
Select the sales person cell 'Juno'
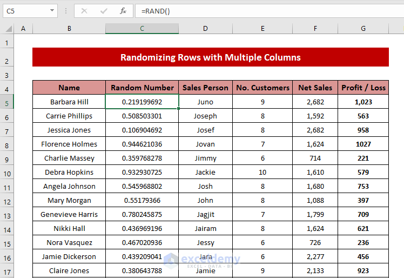(205, 102)
